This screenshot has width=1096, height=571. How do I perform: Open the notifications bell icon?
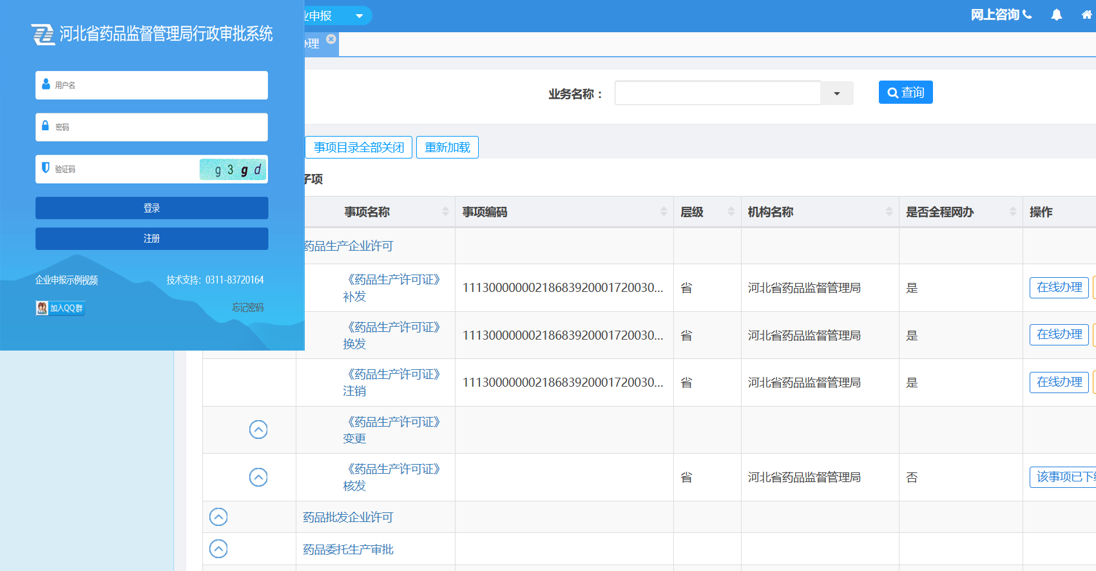(x=1057, y=15)
